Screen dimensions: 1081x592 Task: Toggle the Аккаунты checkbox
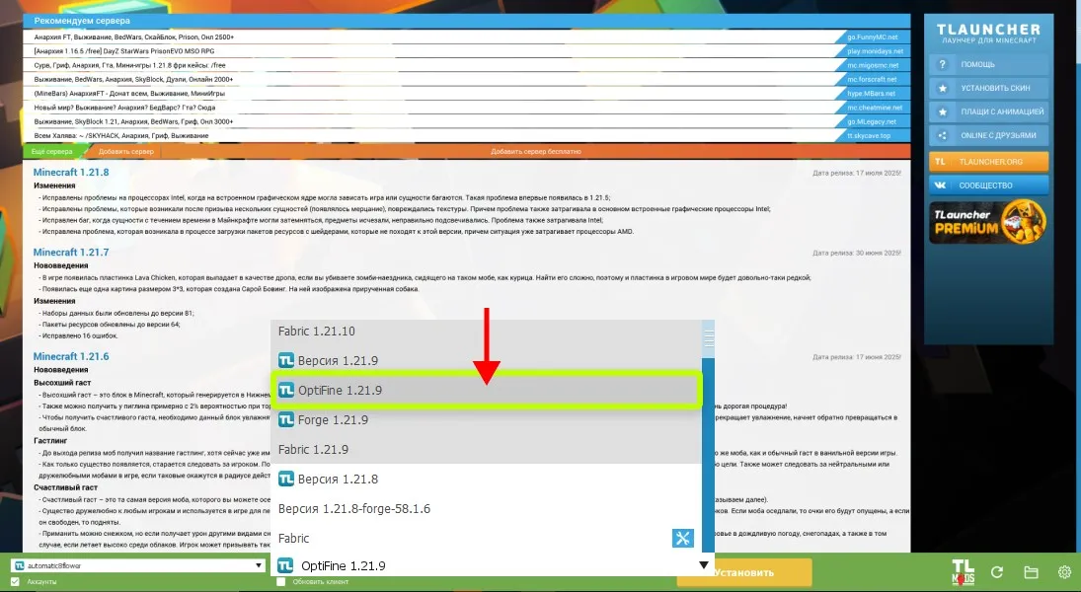(x=15, y=582)
